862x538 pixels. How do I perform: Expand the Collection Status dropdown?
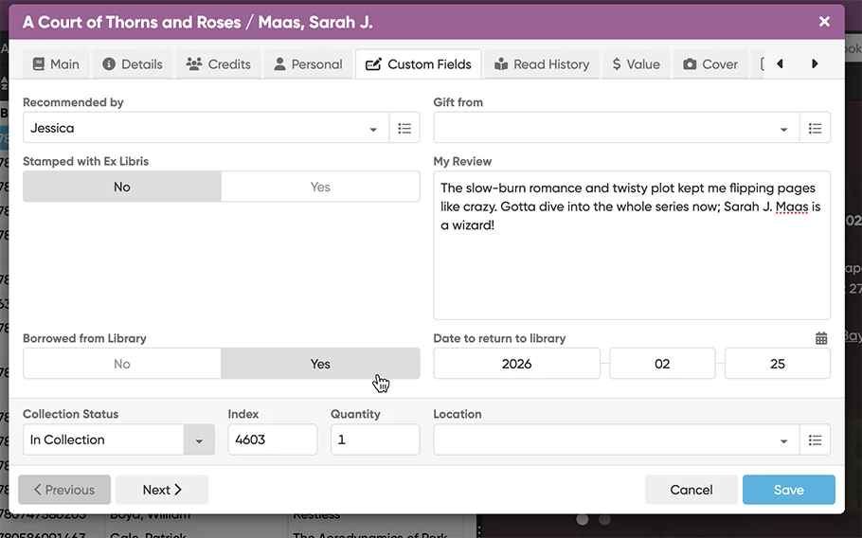[x=199, y=440]
